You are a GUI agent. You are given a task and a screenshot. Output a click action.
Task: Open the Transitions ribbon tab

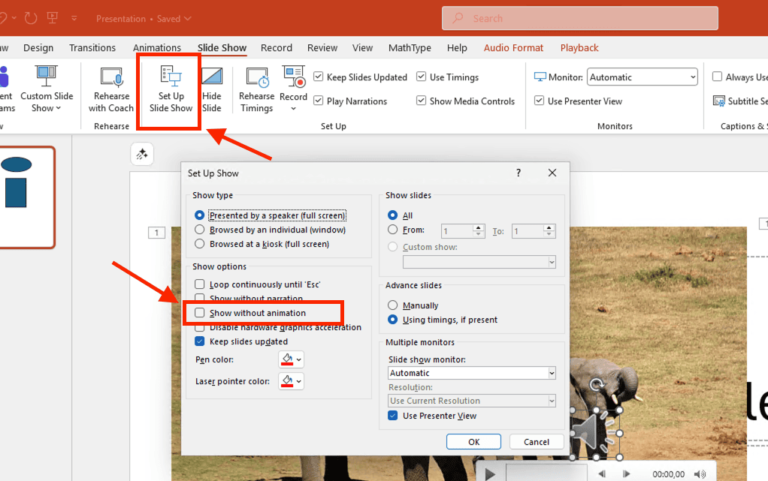click(92, 48)
